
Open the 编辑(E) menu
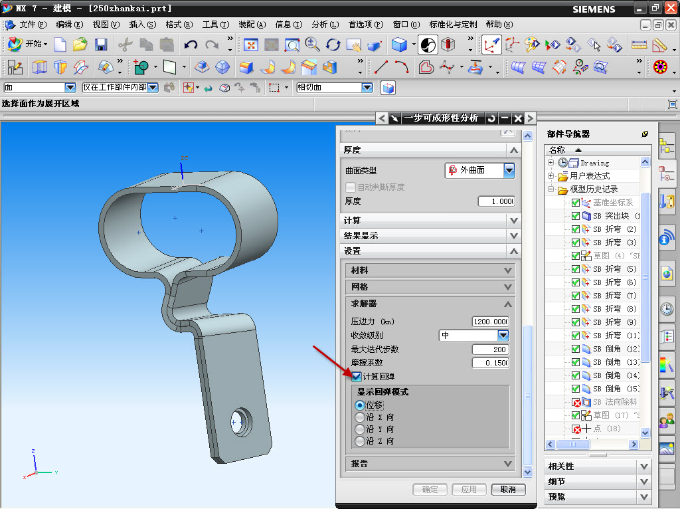69,25
